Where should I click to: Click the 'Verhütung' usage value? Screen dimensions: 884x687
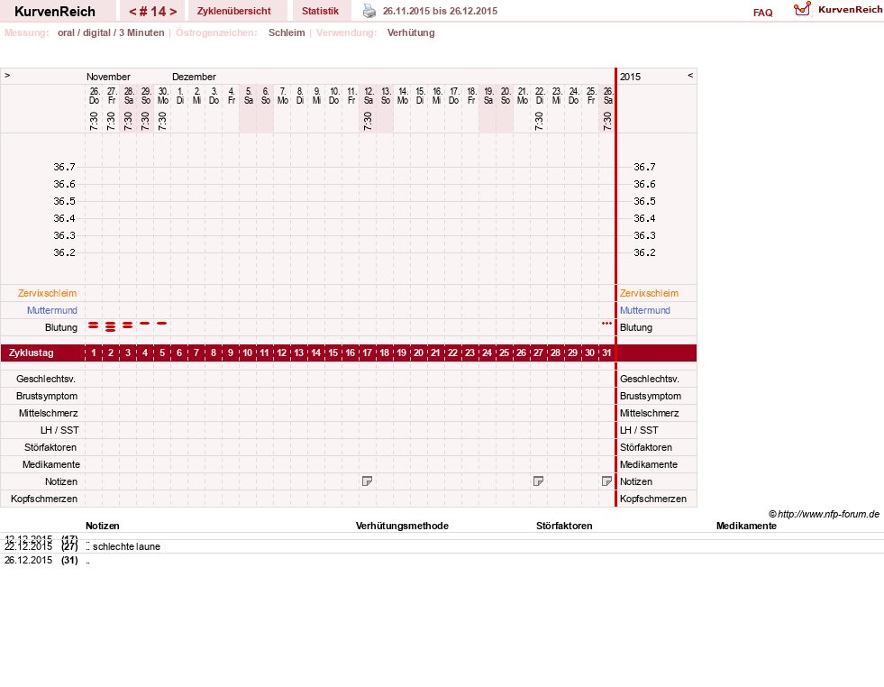(x=411, y=32)
